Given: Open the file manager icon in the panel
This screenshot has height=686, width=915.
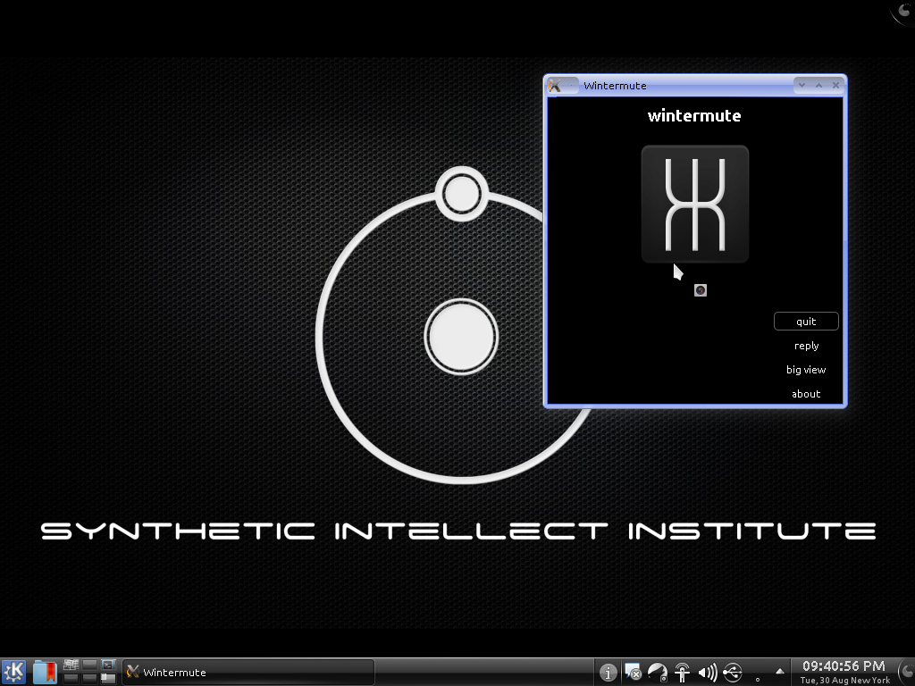Looking at the screenshot, I should click(x=45, y=672).
